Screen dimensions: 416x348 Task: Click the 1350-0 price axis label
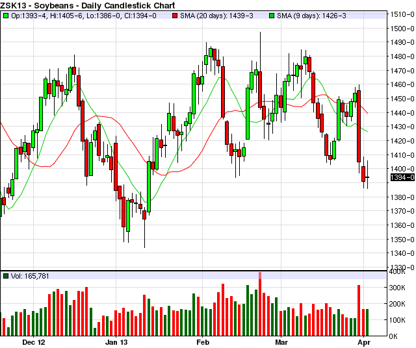click(402, 240)
